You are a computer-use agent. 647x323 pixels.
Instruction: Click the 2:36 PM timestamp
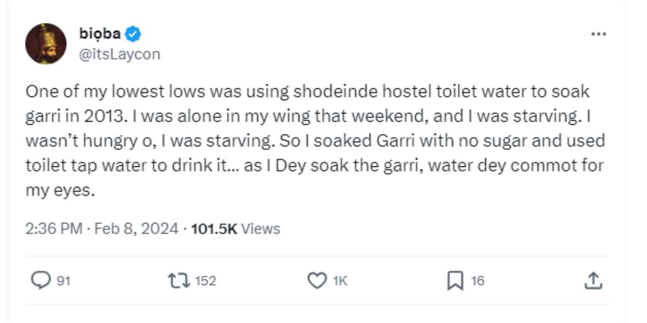53,229
